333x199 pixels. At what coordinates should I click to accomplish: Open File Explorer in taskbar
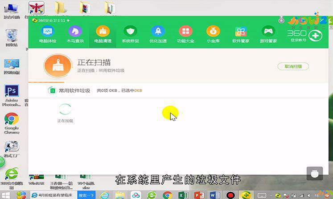(120, 195)
